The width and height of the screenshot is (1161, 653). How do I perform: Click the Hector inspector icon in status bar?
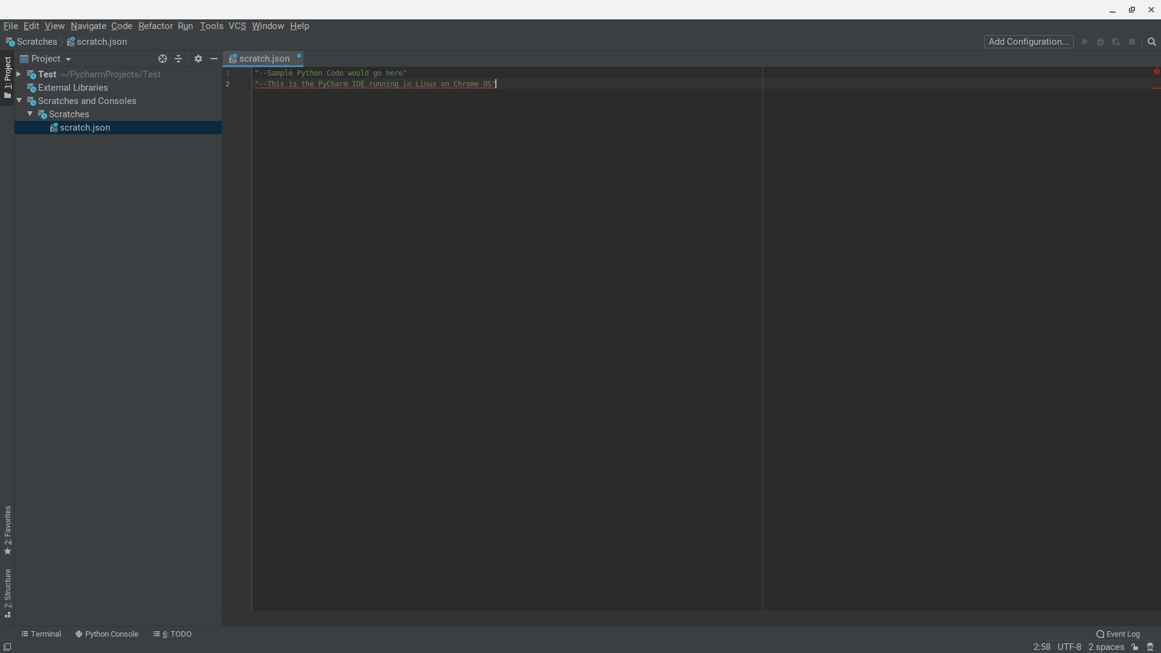click(x=1150, y=647)
